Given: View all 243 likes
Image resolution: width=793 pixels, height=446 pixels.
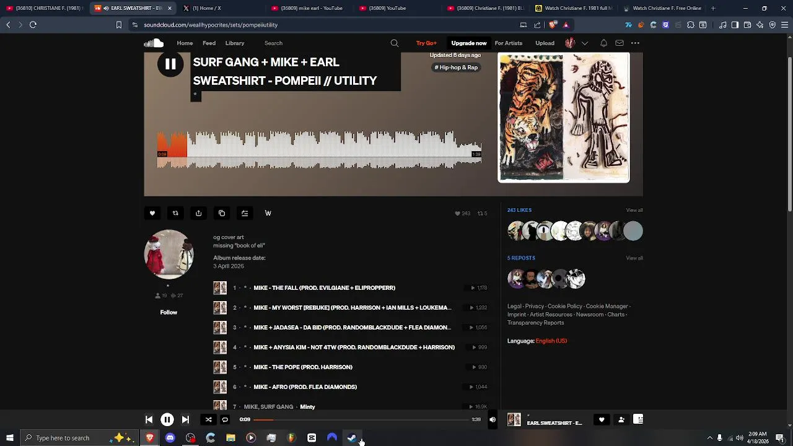Looking at the screenshot, I should [634, 210].
